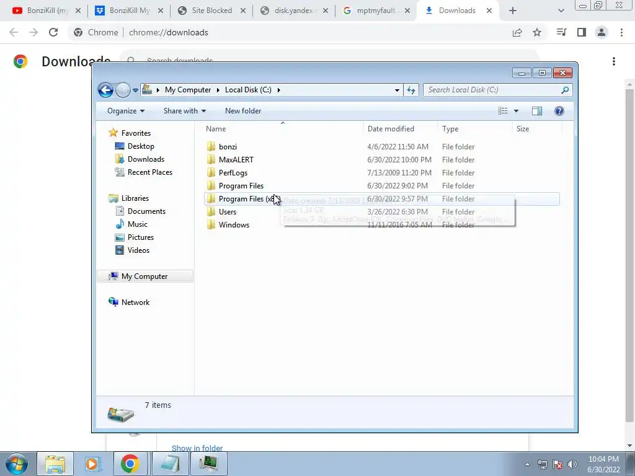Select My Computer in address breadcrumb
Screen dimensions: 635x476
pos(188,90)
